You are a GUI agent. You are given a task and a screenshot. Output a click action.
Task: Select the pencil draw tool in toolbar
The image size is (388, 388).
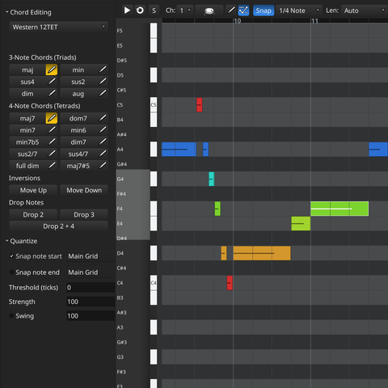(231, 11)
